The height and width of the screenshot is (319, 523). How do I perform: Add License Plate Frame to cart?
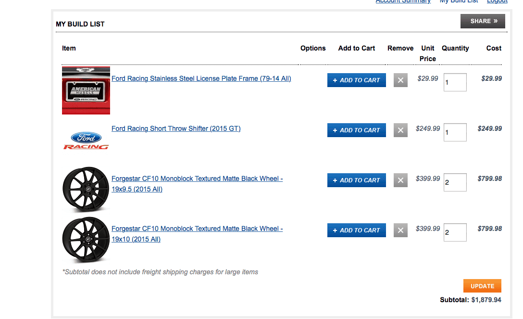click(x=356, y=80)
